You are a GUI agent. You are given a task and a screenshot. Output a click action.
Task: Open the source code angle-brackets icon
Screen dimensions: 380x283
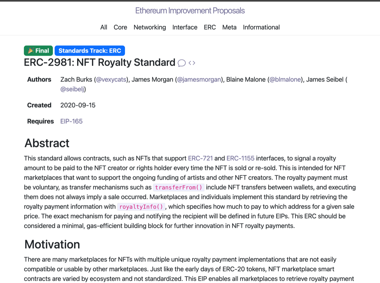192,63
